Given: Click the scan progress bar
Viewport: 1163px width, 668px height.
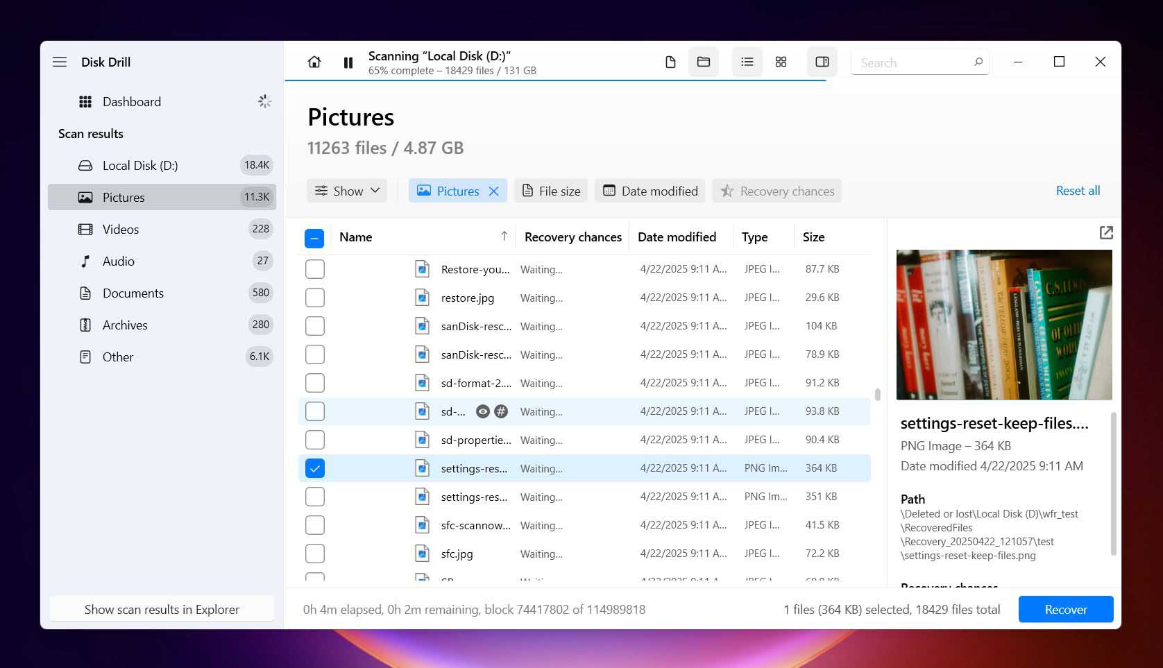Looking at the screenshot, I should [555, 80].
